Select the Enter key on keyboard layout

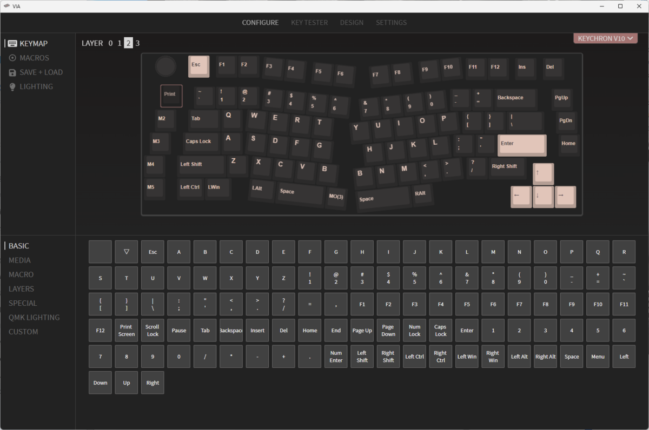(x=522, y=145)
